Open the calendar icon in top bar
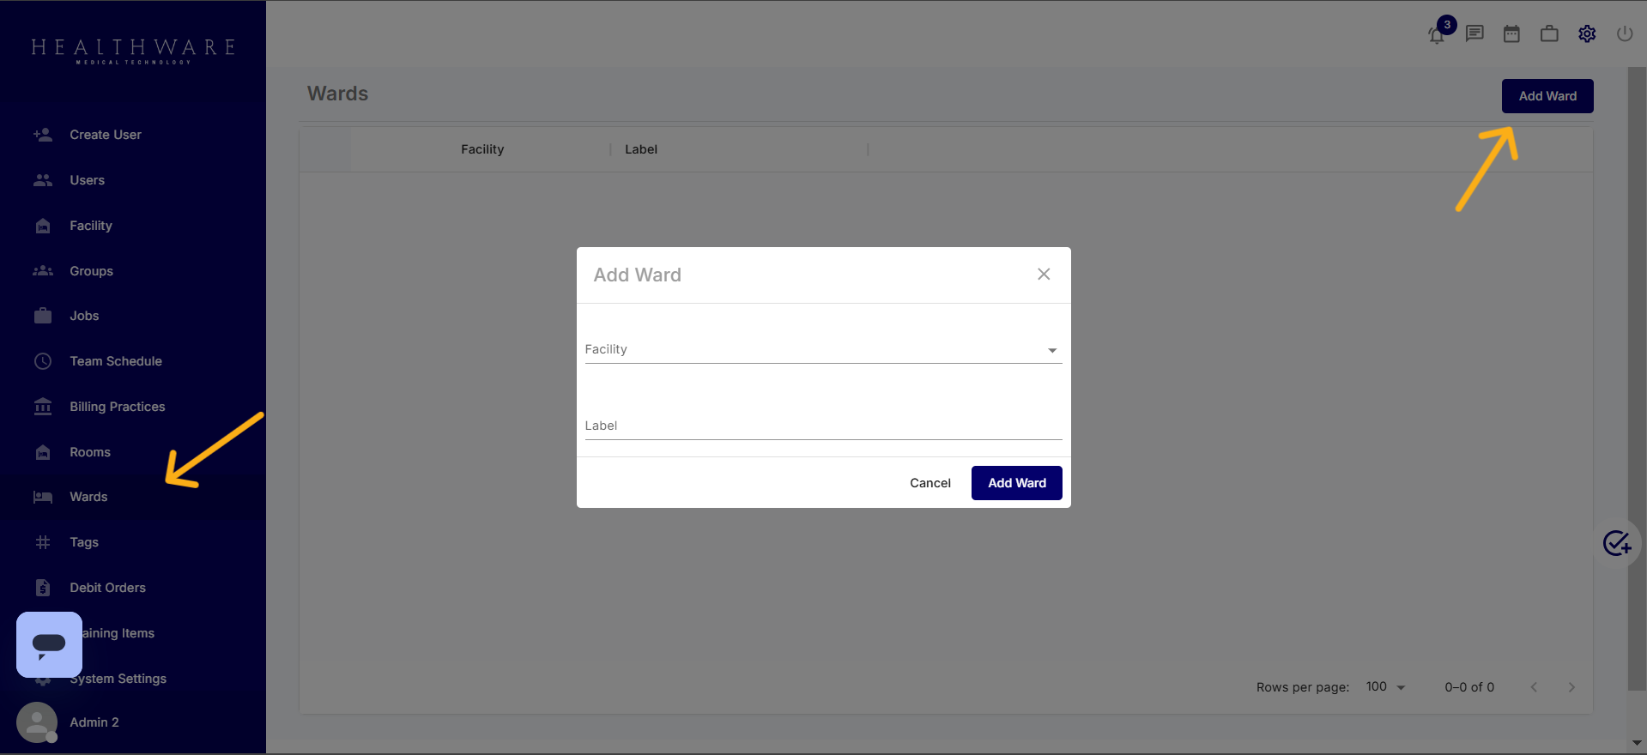1647x755 pixels. point(1511,34)
